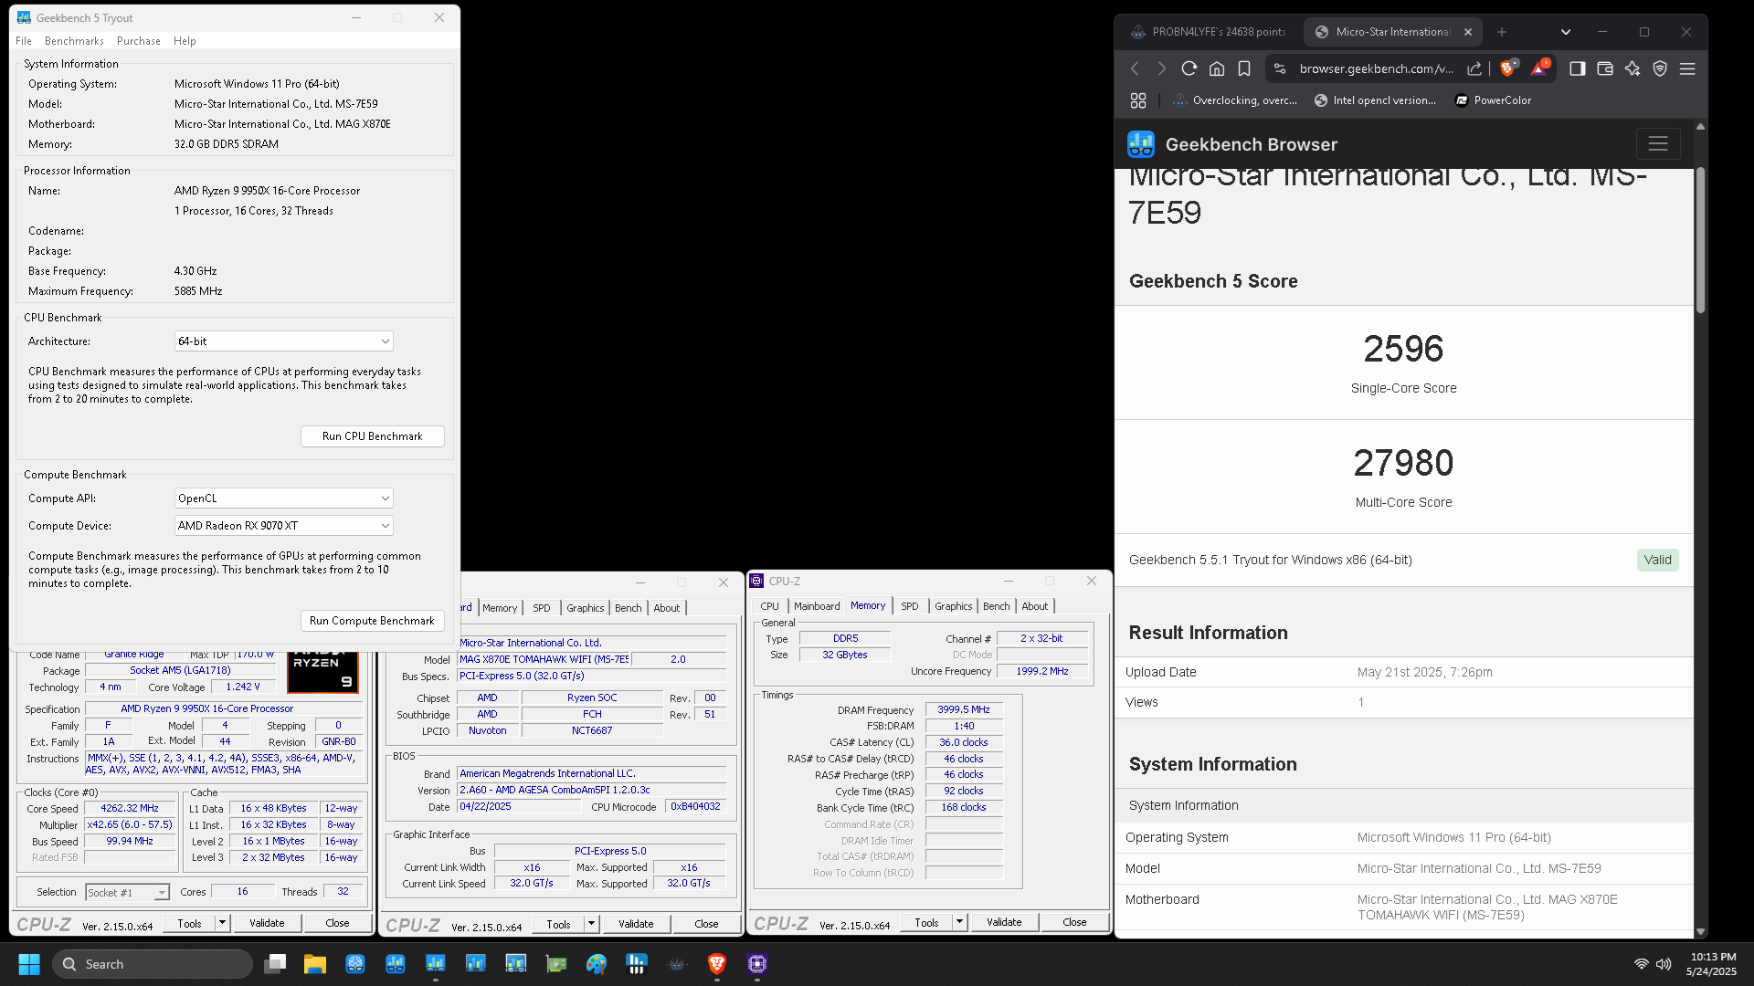Open Socket #1 selection dropdown in CPU-Z
This screenshot has height=986, width=1754.
pyautogui.click(x=127, y=893)
